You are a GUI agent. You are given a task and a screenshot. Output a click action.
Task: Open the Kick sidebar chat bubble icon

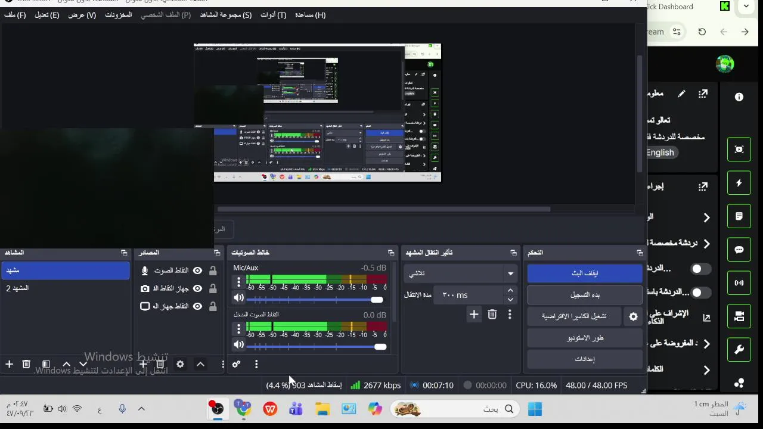(739, 250)
